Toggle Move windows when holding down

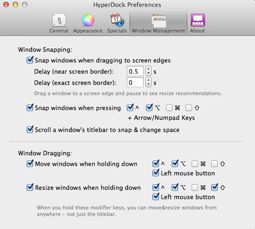pos(30,164)
